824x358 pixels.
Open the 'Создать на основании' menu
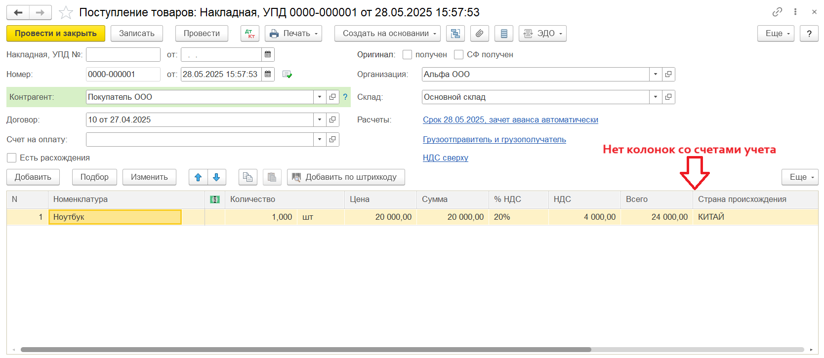(387, 34)
